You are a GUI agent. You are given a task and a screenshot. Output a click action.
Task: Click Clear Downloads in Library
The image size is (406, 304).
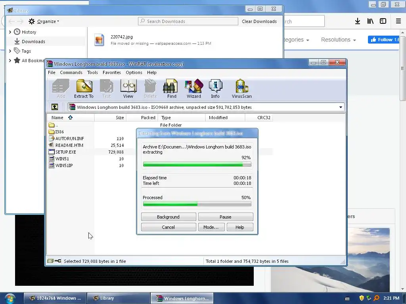tap(259, 21)
